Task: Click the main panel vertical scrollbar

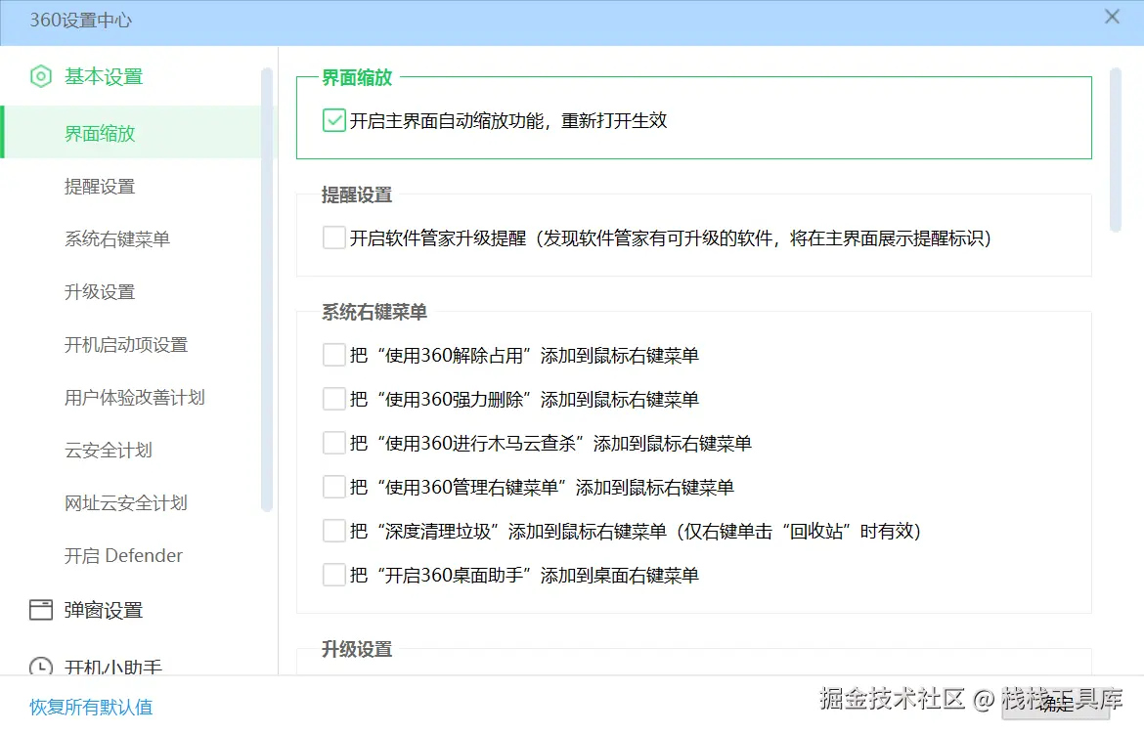Action: 1115,150
